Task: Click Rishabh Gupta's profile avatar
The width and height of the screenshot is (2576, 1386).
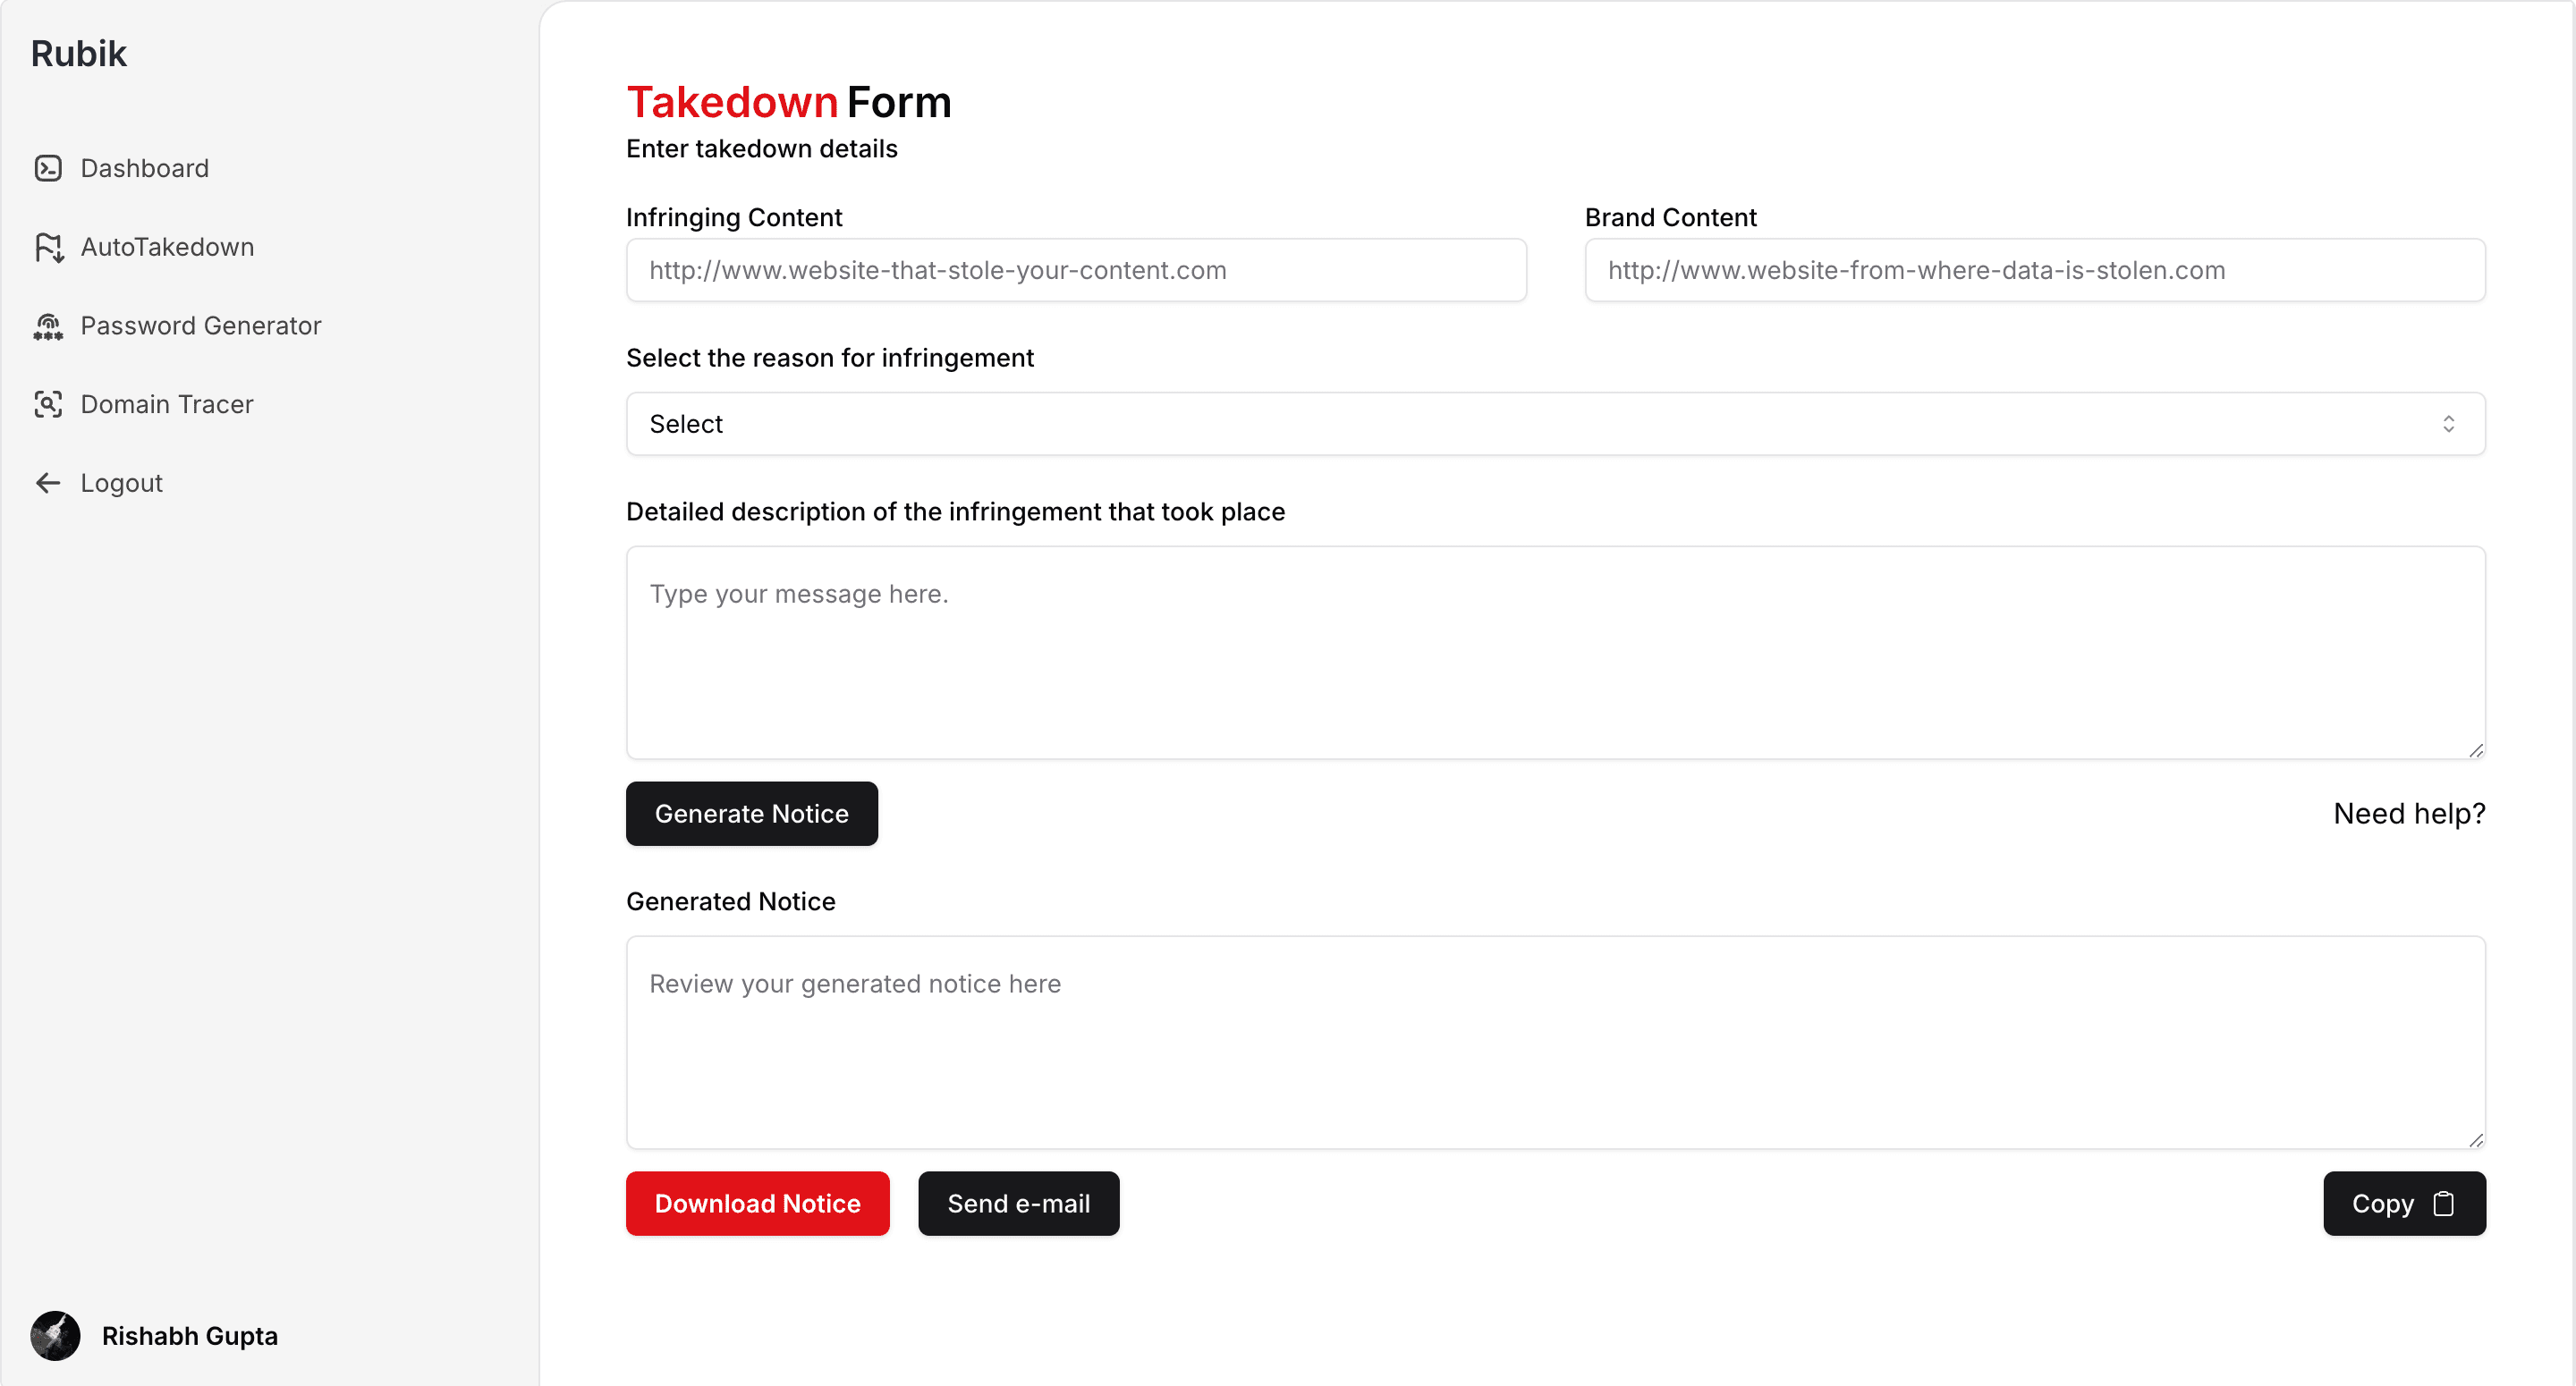Action: click(x=55, y=1335)
